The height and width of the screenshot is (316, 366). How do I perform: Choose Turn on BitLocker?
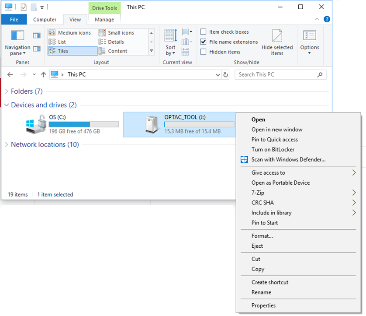298,149
